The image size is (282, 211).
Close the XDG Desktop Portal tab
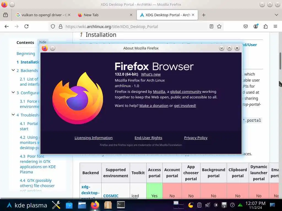193,15
